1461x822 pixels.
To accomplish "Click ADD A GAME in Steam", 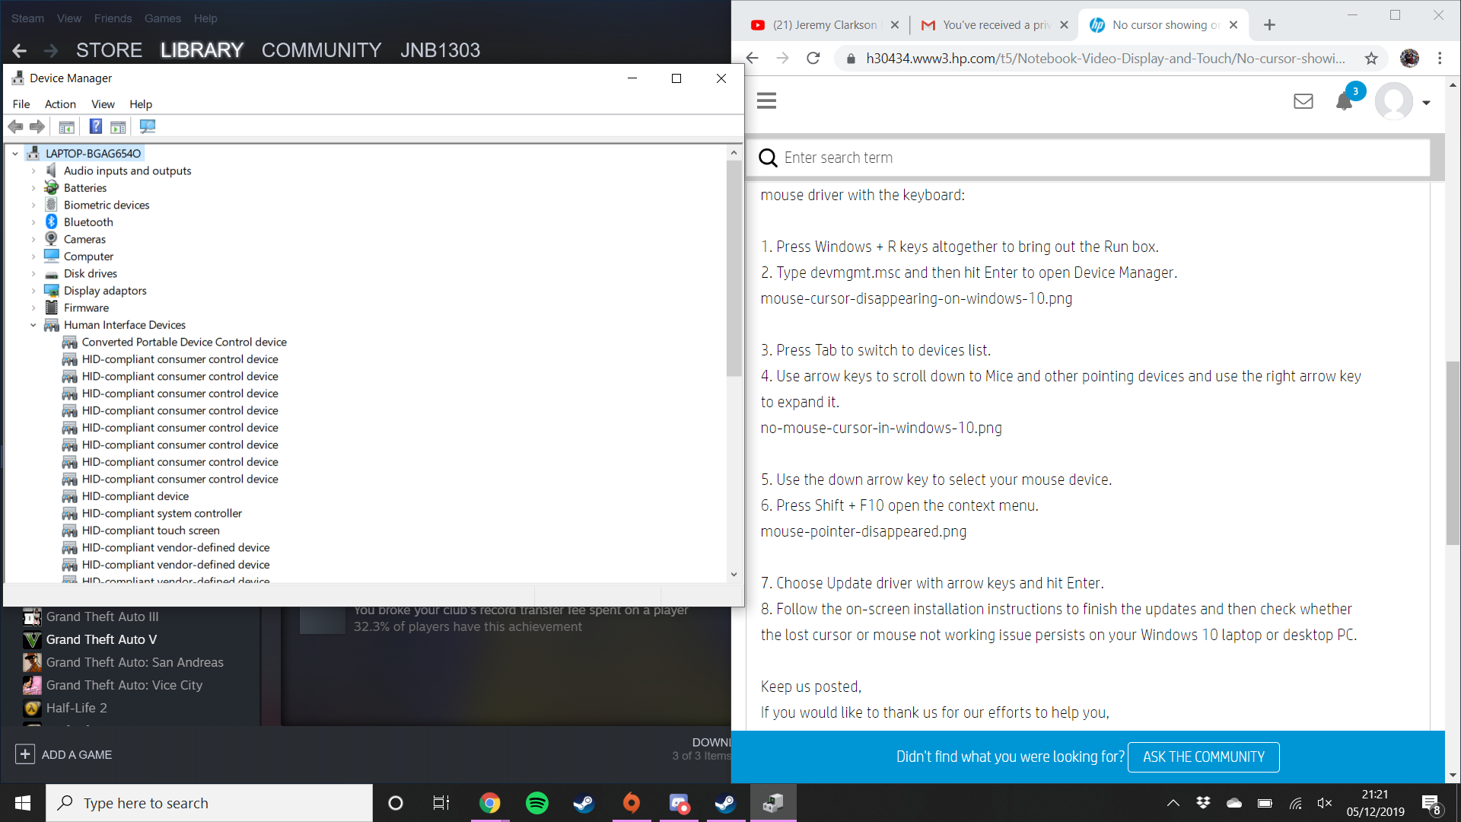I will pos(64,754).
